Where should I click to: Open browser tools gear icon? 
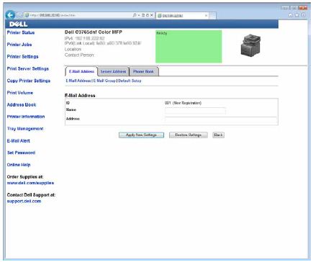pyautogui.click(x=304, y=15)
